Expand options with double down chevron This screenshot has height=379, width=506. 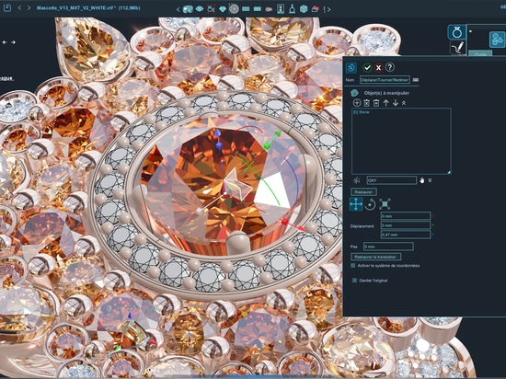[x=430, y=180]
